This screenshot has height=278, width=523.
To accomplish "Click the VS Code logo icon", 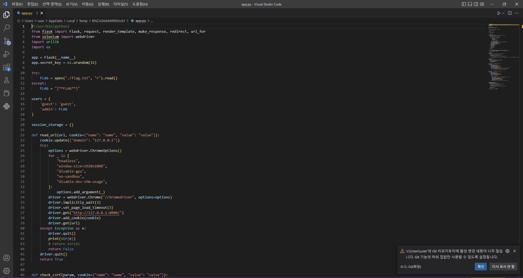I will (5, 4).
